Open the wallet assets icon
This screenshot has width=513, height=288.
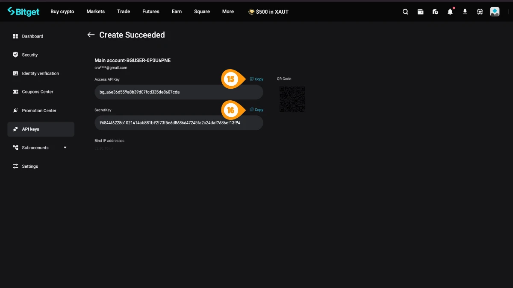pos(421,12)
